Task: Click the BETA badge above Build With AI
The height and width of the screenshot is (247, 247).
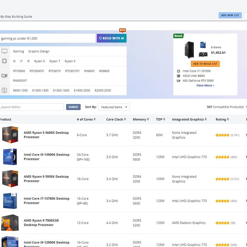Action: [122, 30]
